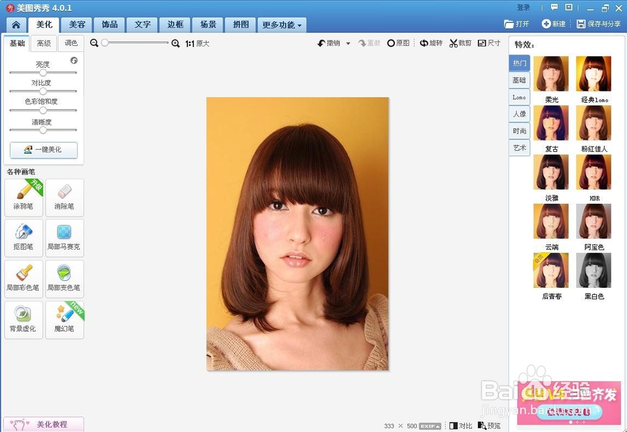627x432 pixels.
Task: Click the 对比度 contrast slider handle
Action: coord(43,91)
